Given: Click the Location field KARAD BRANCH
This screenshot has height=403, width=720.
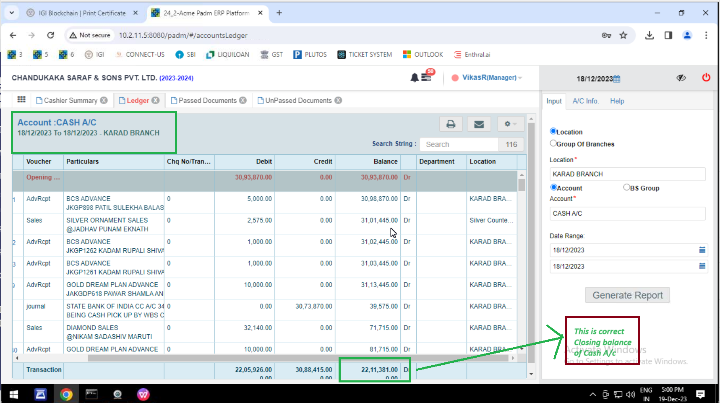Looking at the screenshot, I should tap(627, 174).
